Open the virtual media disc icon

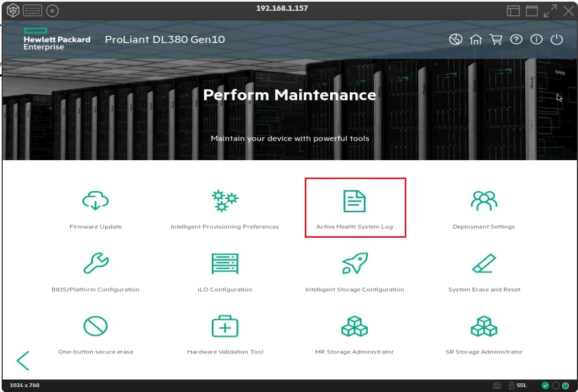point(52,11)
